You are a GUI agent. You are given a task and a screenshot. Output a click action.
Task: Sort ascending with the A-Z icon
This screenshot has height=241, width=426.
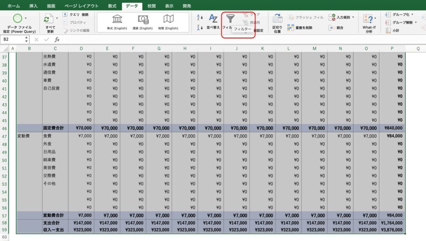pos(200,17)
